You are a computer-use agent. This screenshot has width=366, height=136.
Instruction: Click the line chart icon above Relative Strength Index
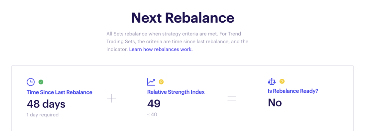[x=151, y=82]
